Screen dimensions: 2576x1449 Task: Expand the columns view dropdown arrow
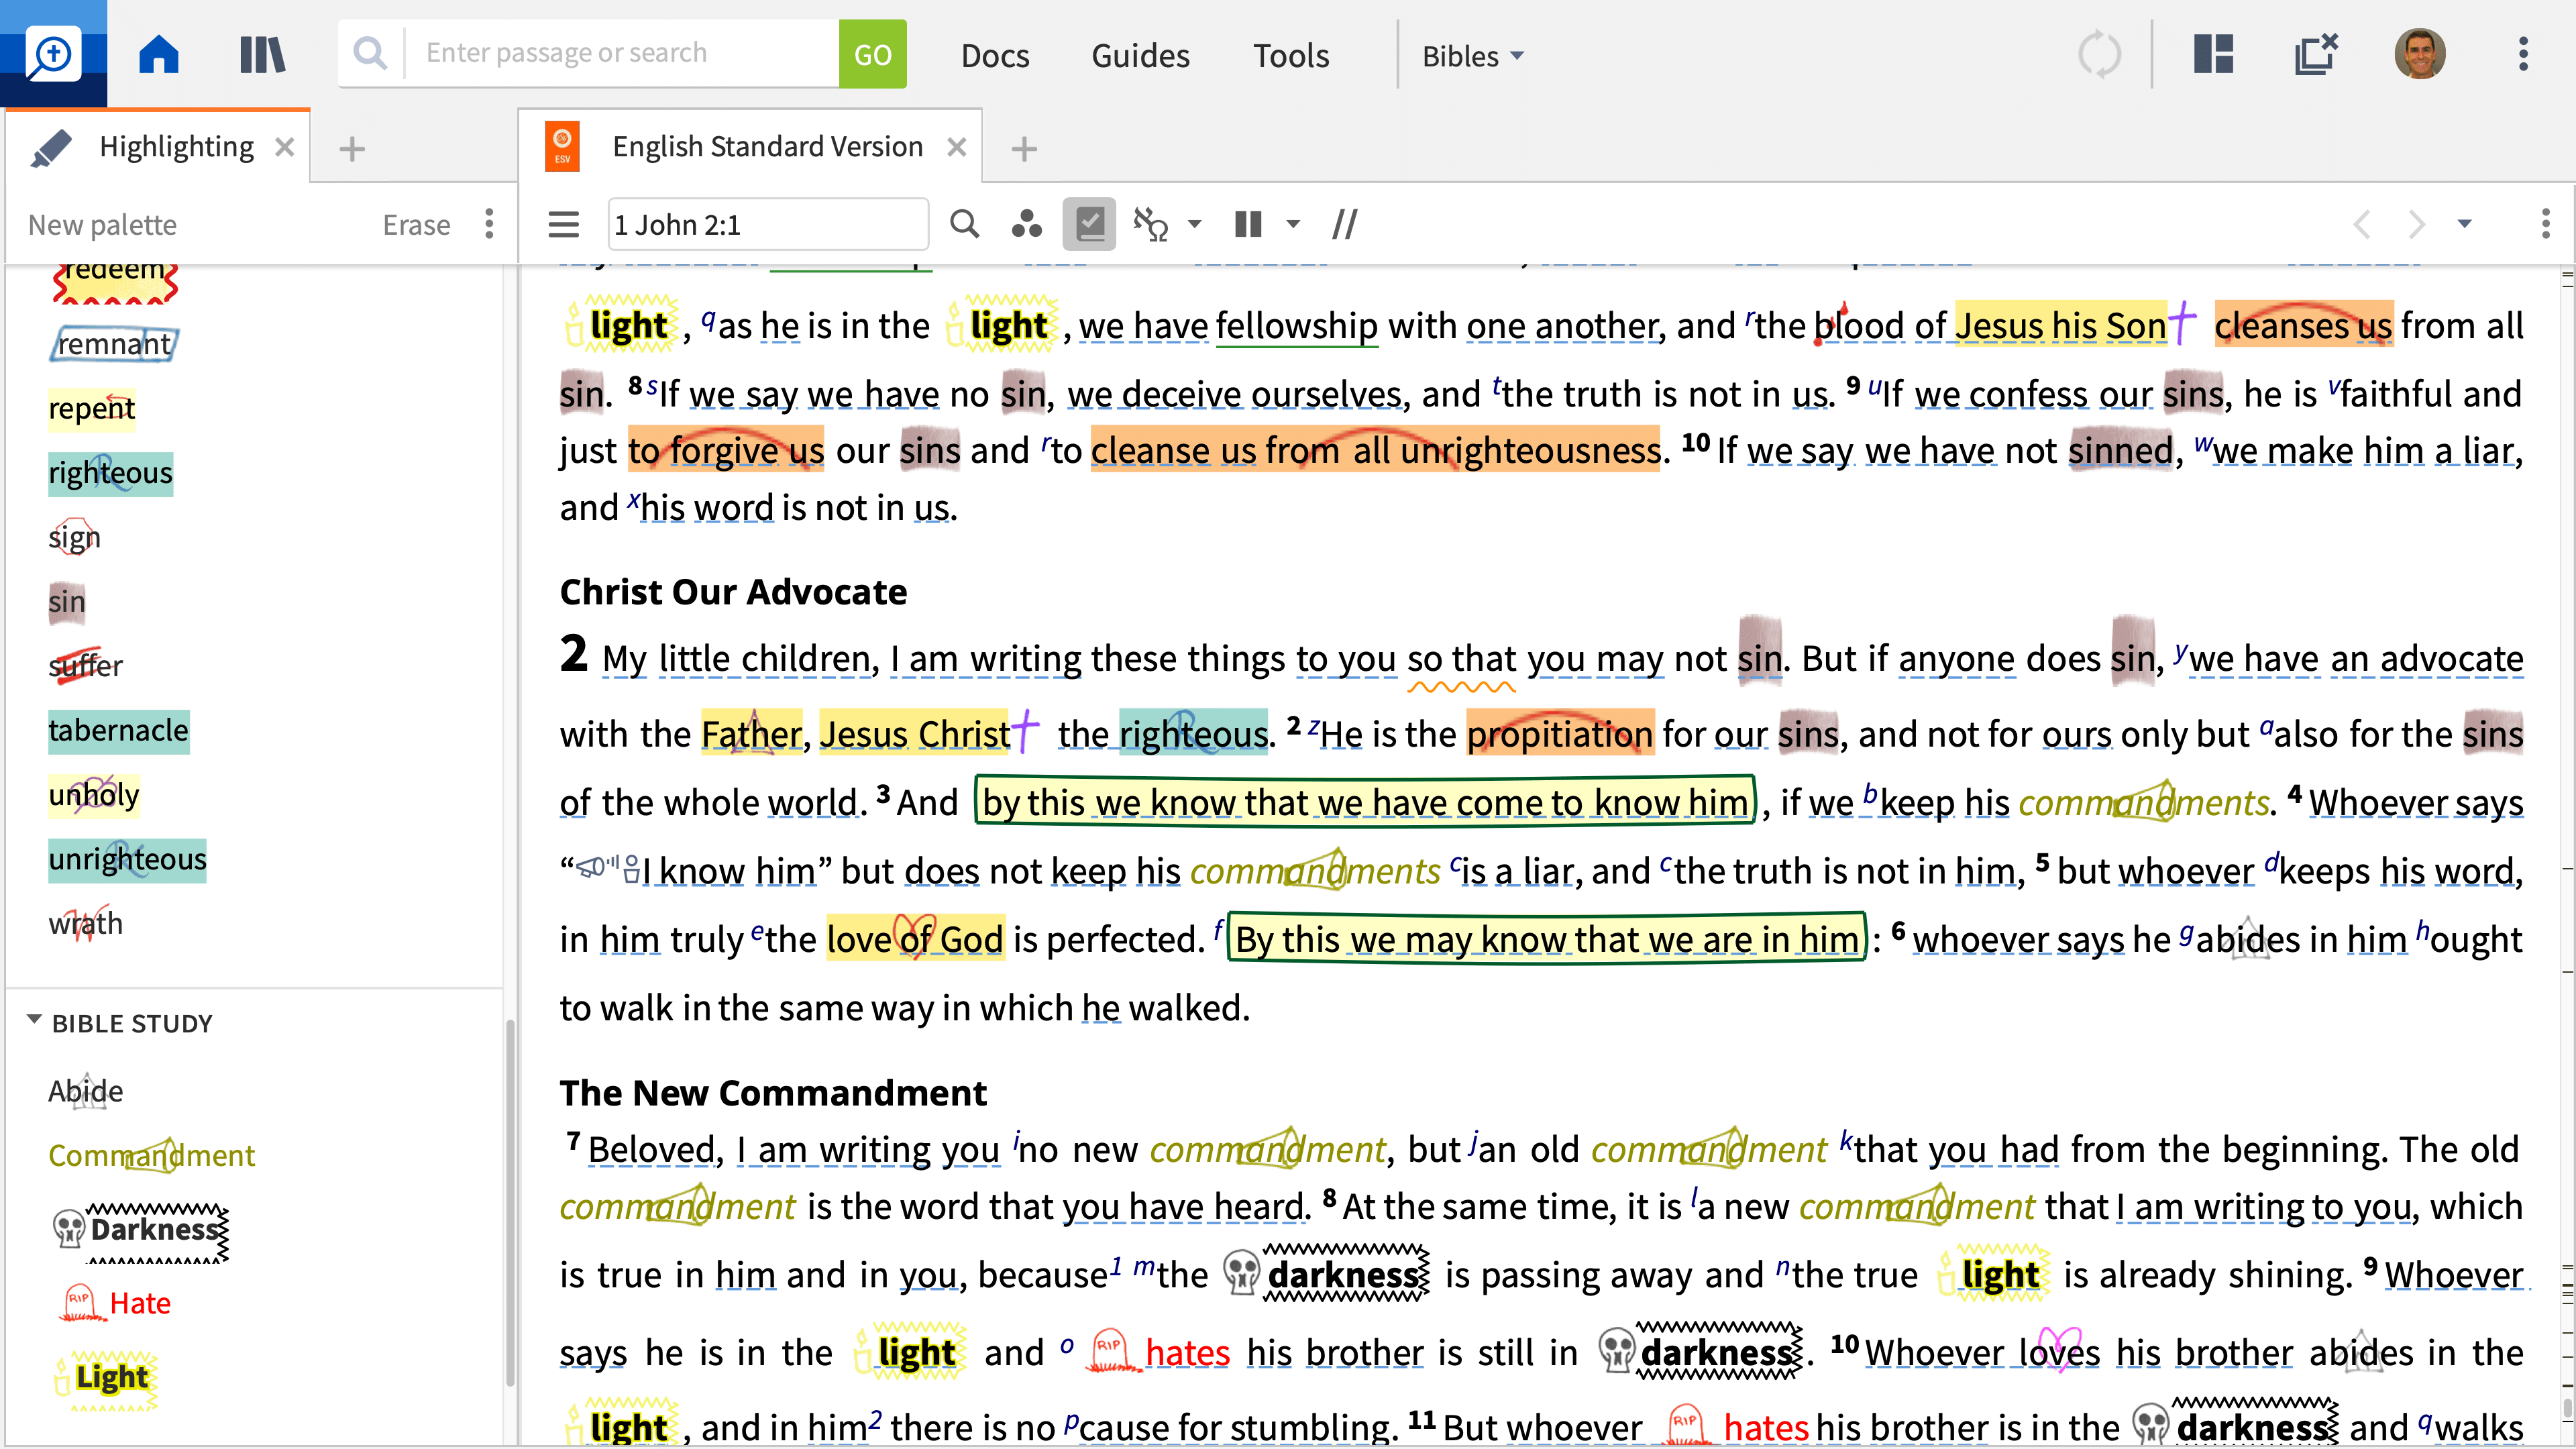point(1293,224)
